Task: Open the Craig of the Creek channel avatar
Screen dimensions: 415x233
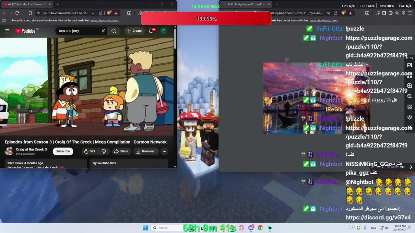Action: 9,151
